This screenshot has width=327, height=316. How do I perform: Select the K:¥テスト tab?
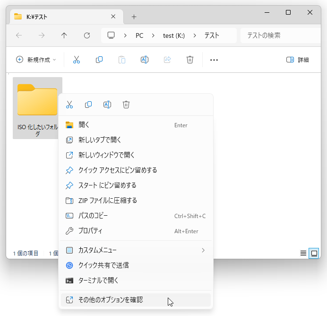tap(66, 17)
